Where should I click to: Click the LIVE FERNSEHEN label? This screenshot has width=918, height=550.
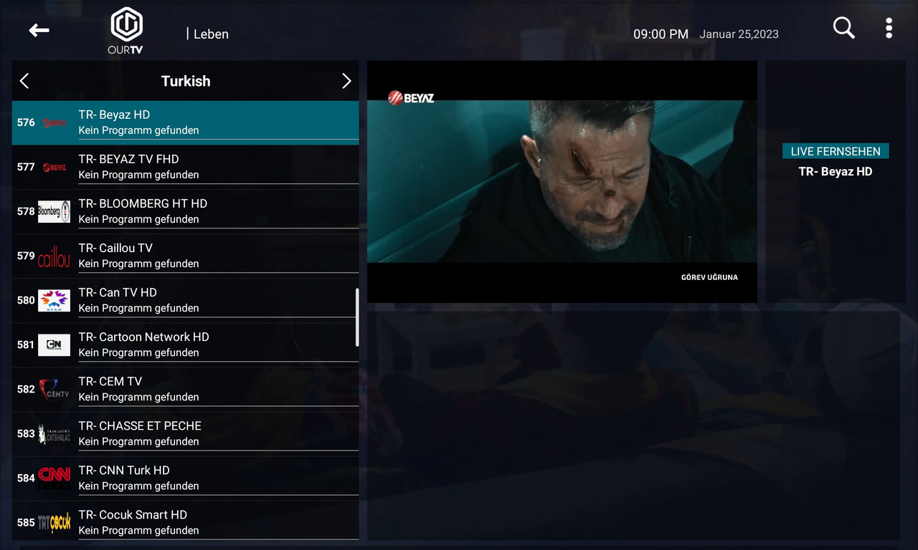tap(836, 151)
